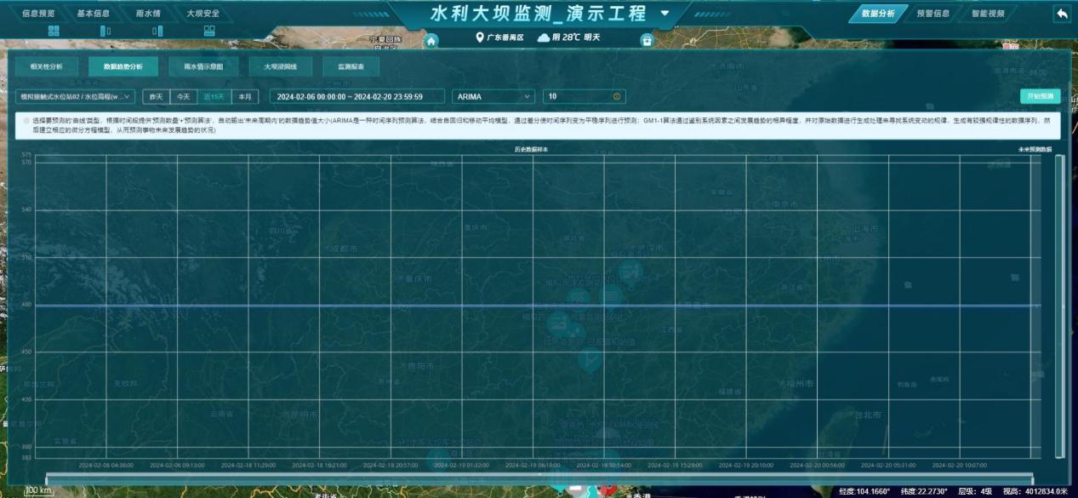Click the grid layout icon under 信息预览

(x=54, y=31)
